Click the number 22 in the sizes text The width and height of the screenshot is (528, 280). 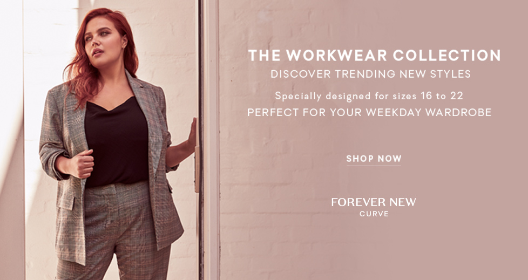pos(457,96)
